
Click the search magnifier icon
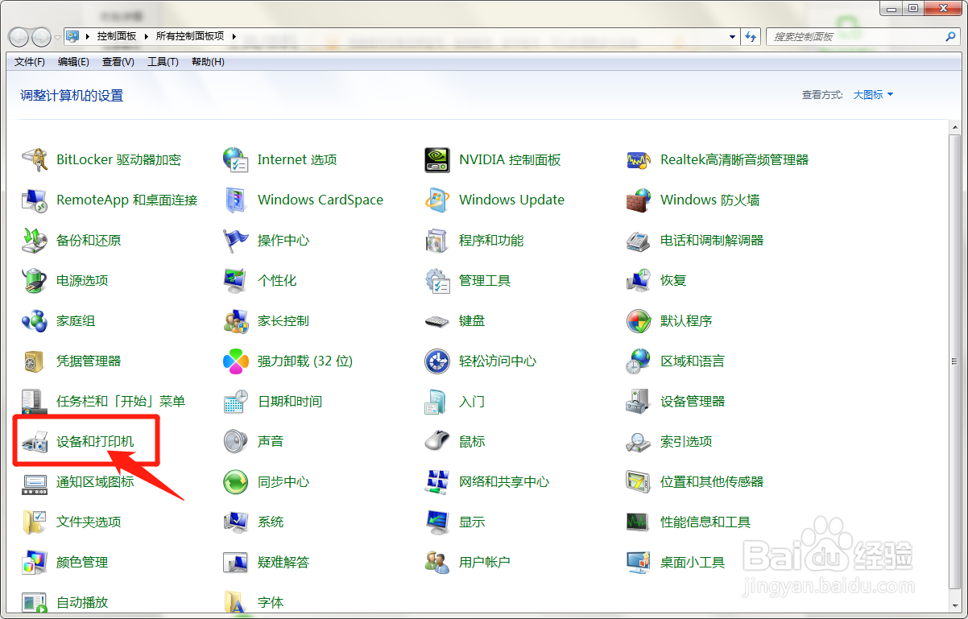click(951, 37)
